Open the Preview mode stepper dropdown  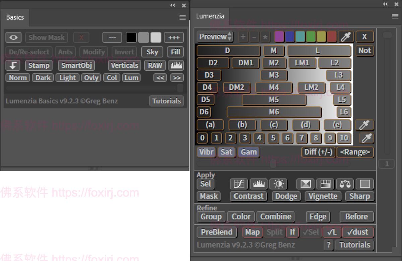214,37
